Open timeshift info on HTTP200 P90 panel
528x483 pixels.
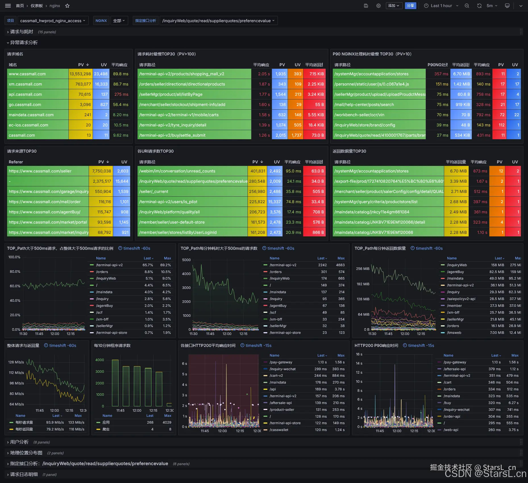[x=419, y=345]
